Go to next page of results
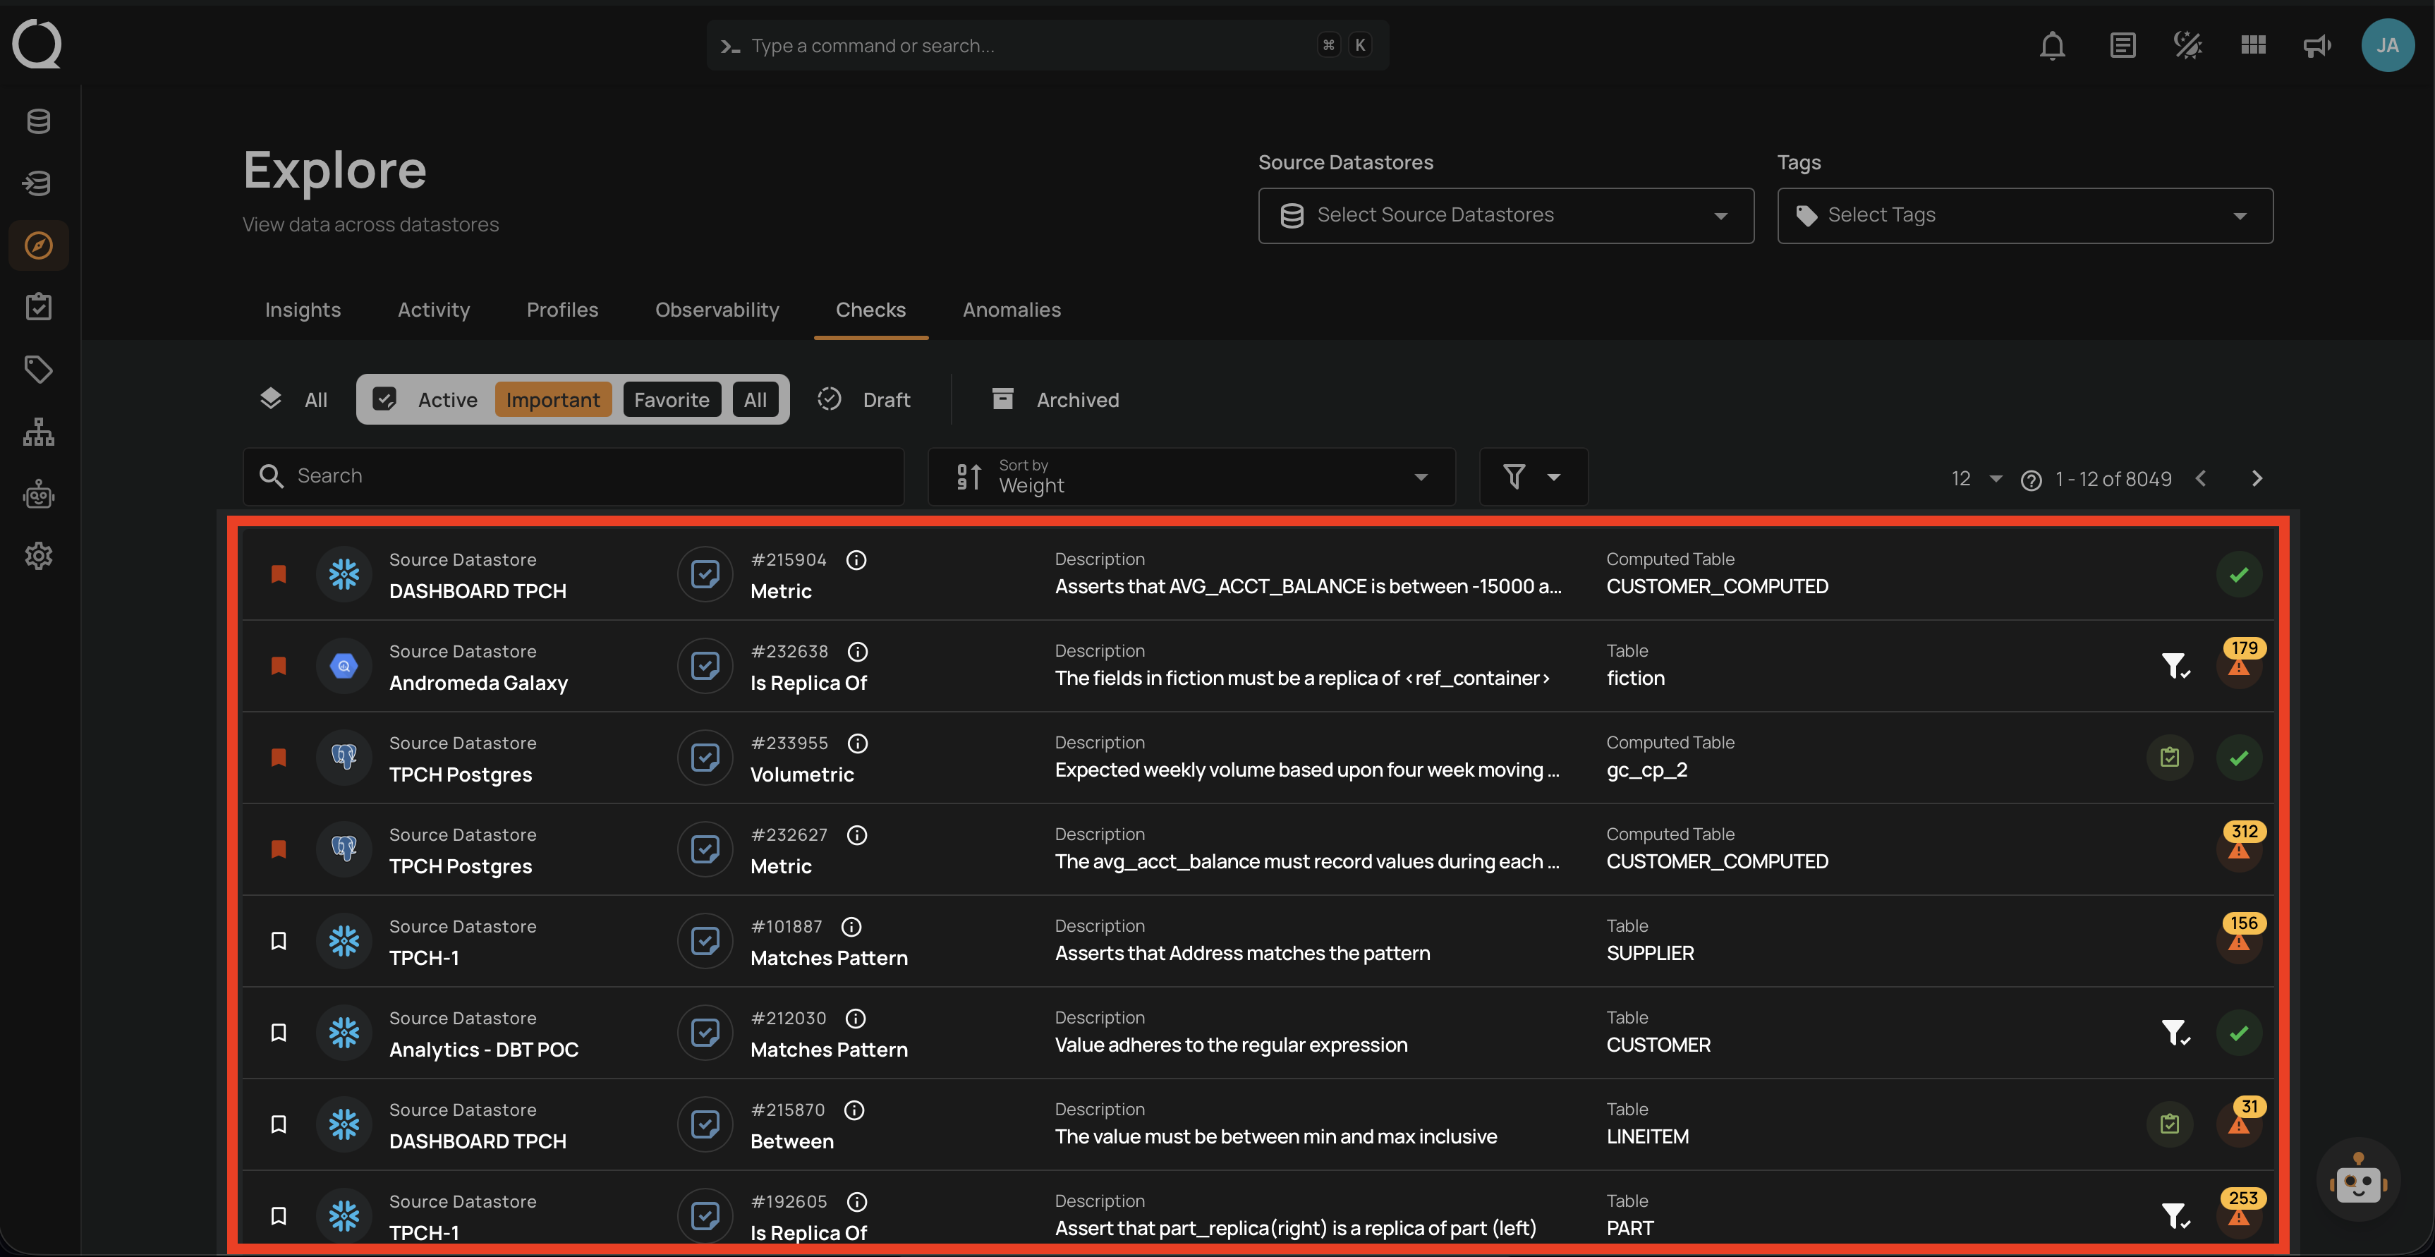The image size is (2435, 1257). point(2257,479)
